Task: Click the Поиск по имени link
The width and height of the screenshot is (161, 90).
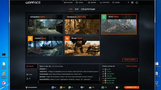Action: (132, 66)
